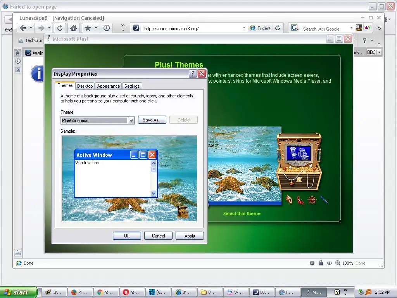Click the Amazon search shortcut icon
The image size is (397, 298).
tap(359, 28)
